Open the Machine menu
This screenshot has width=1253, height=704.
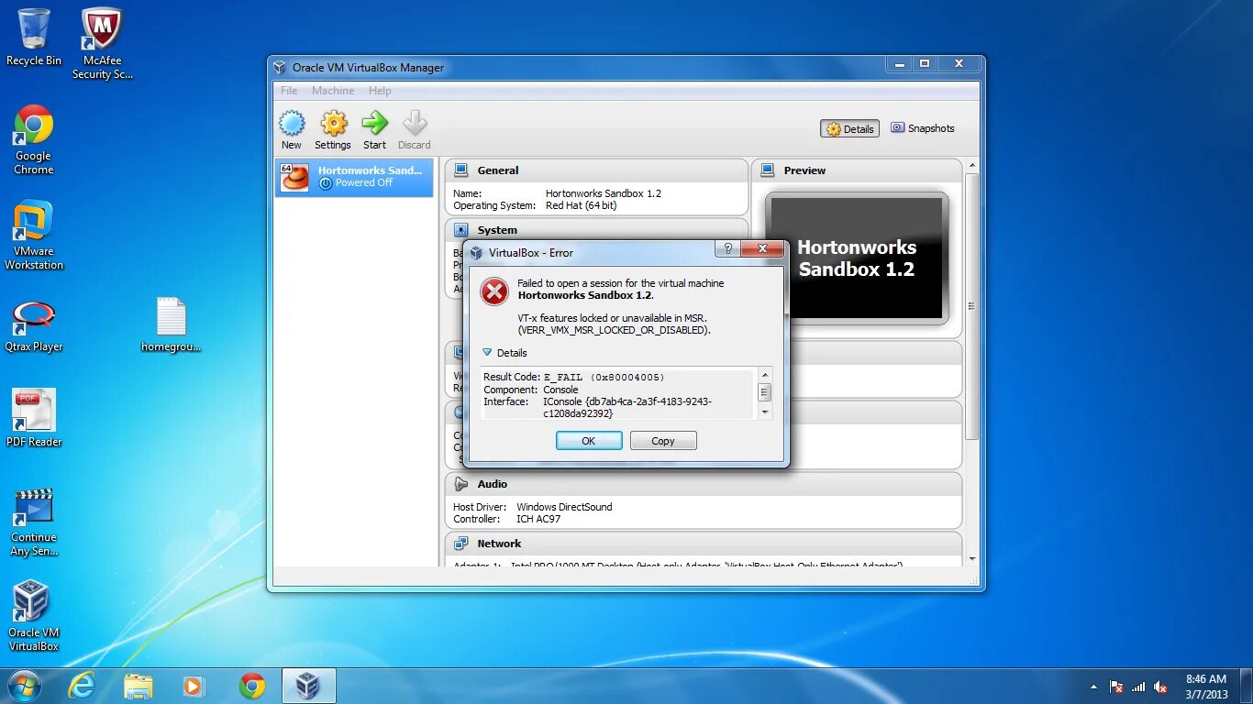pyautogui.click(x=333, y=91)
